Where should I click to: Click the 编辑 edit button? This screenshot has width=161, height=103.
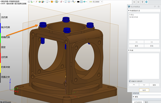coord(154,85)
